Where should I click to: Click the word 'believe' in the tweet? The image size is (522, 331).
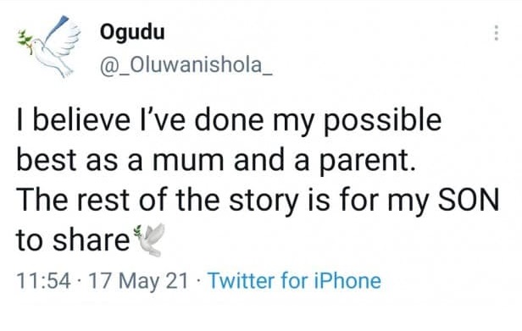[81, 120]
